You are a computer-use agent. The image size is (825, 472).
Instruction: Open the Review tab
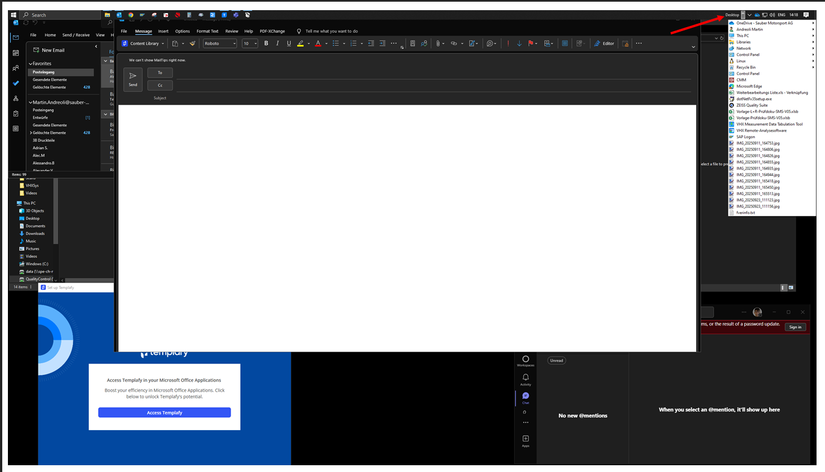tap(232, 31)
